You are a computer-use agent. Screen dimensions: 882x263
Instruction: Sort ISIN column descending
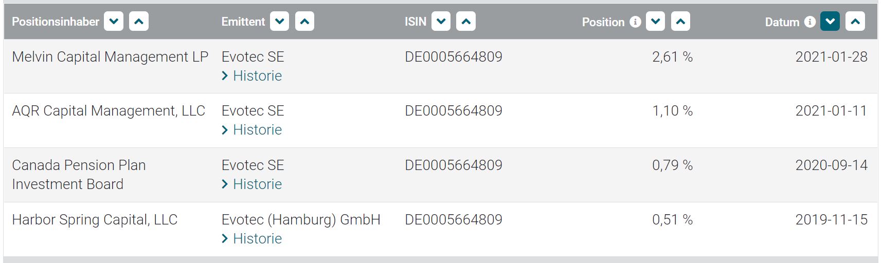pyautogui.click(x=441, y=22)
